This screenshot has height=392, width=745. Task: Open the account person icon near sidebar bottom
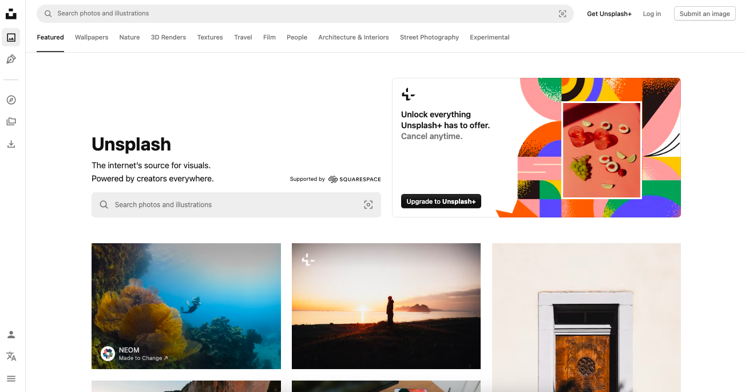(x=11, y=334)
